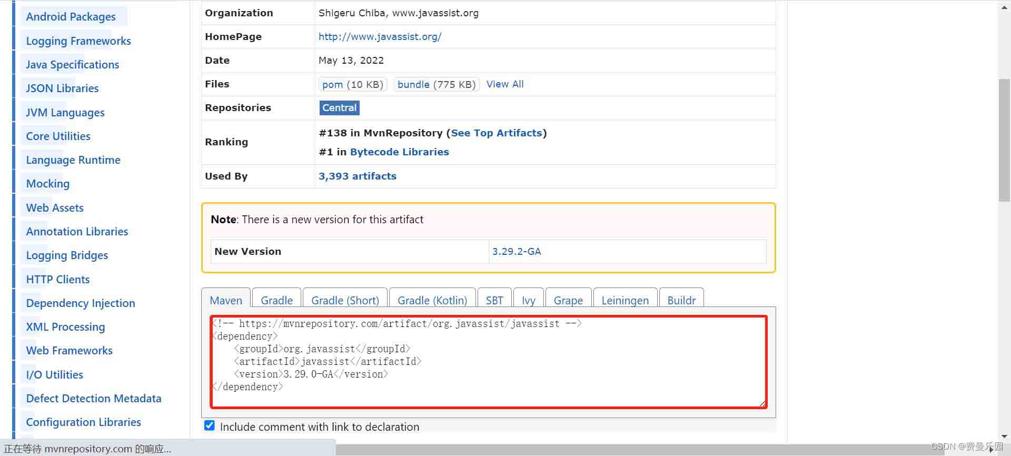
Task: Open the Maven tab
Action: [226, 300]
